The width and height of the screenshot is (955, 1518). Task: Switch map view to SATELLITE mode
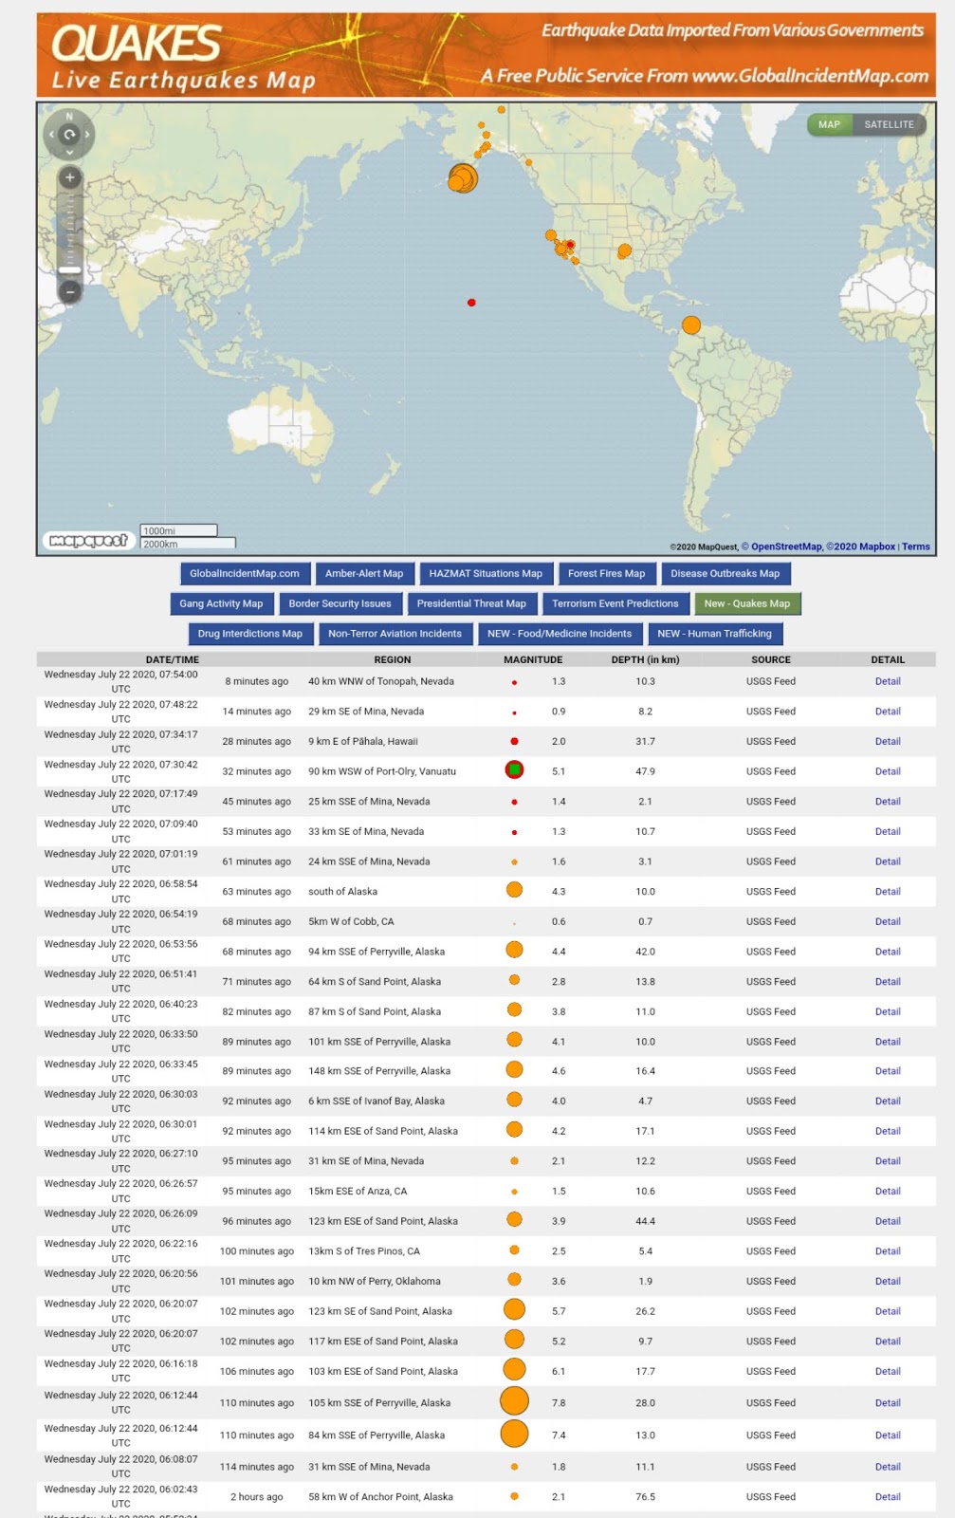pyautogui.click(x=889, y=124)
